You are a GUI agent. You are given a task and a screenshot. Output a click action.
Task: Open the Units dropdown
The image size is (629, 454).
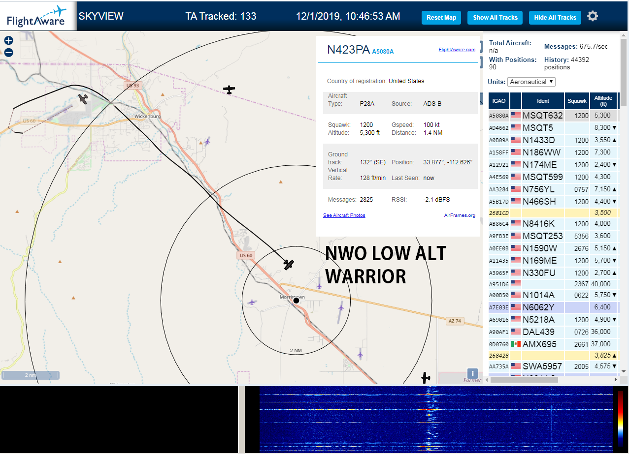tap(531, 82)
